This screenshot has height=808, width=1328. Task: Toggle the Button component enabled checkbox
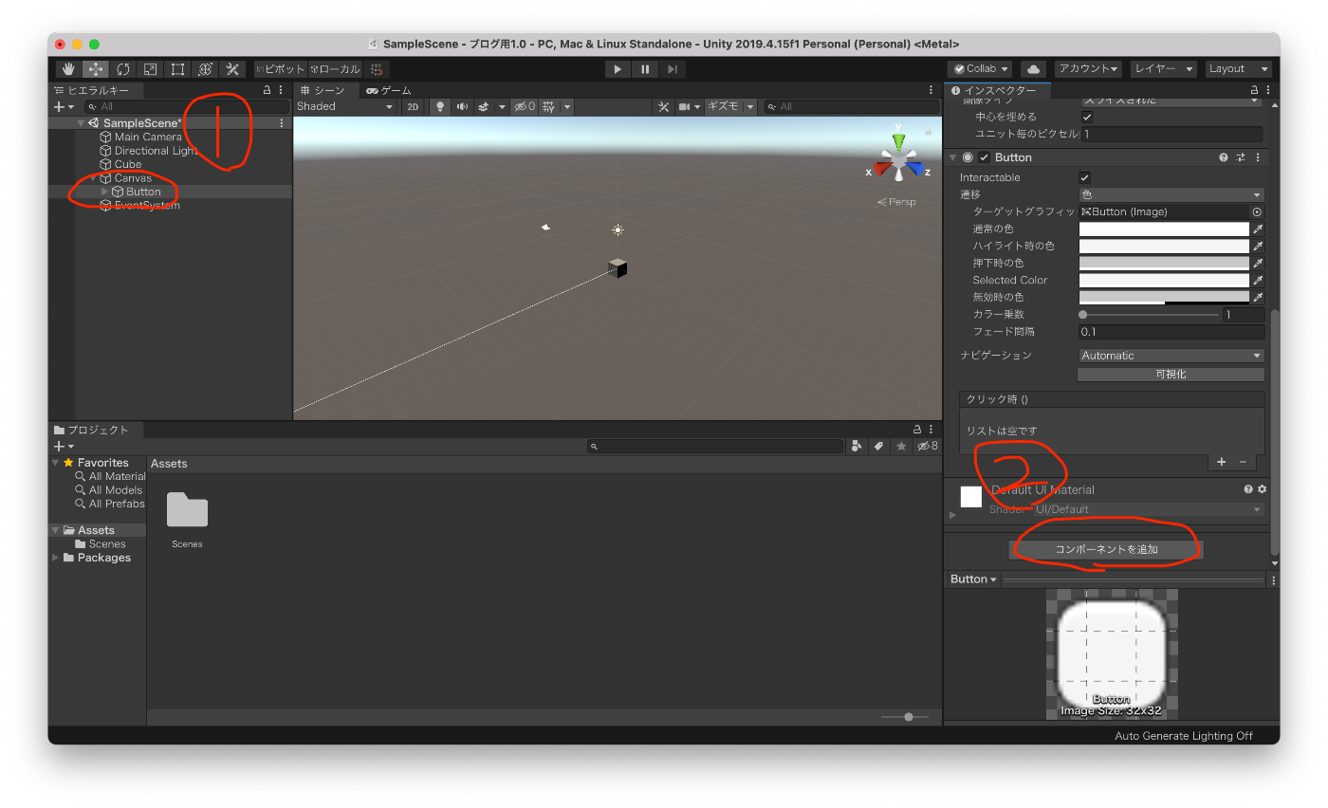click(x=985, y=157)
